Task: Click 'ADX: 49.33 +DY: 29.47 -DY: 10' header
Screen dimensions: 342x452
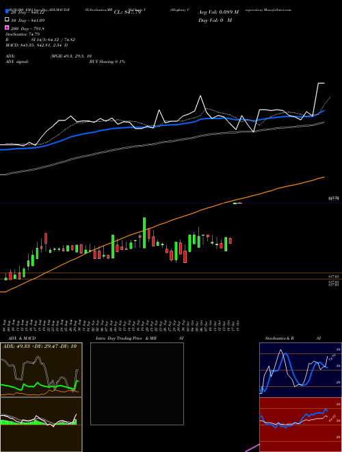Action: click(x=40, y=346)
